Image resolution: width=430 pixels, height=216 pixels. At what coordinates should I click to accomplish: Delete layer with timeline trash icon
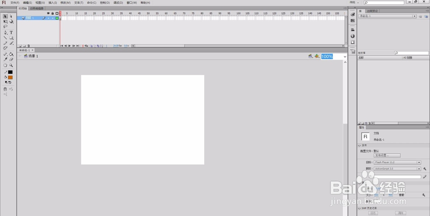(28, 46)
